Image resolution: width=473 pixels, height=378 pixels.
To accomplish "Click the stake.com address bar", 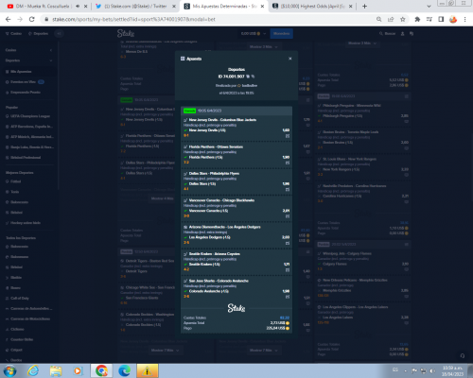I will coord(208,19).
